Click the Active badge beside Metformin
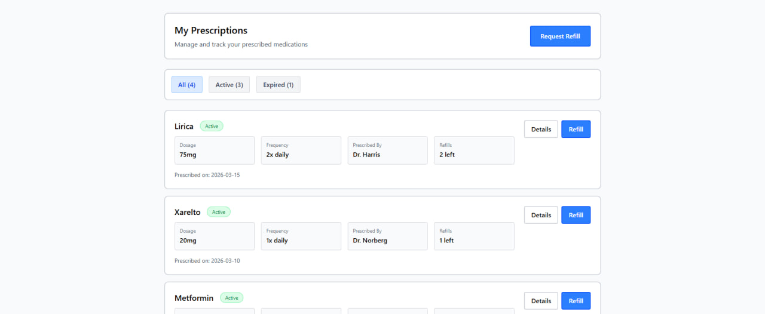Image resolution: width=765 pixels, height=314 pixels. click(232, 298)
